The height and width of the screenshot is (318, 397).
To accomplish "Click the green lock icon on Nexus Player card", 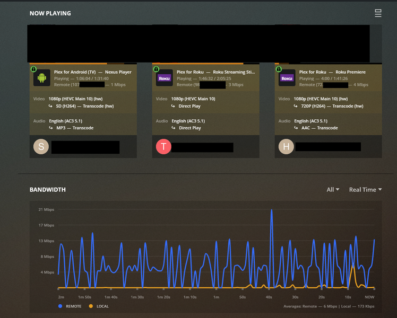I will [x=33, y=69].
